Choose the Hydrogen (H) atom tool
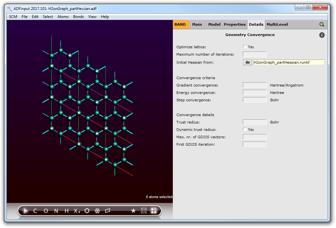The width and height of the screenshot is (336, 228). tap(66, 211)
